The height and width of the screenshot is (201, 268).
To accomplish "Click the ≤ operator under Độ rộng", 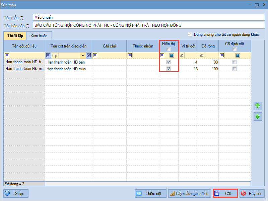I will tap(201, 56).
